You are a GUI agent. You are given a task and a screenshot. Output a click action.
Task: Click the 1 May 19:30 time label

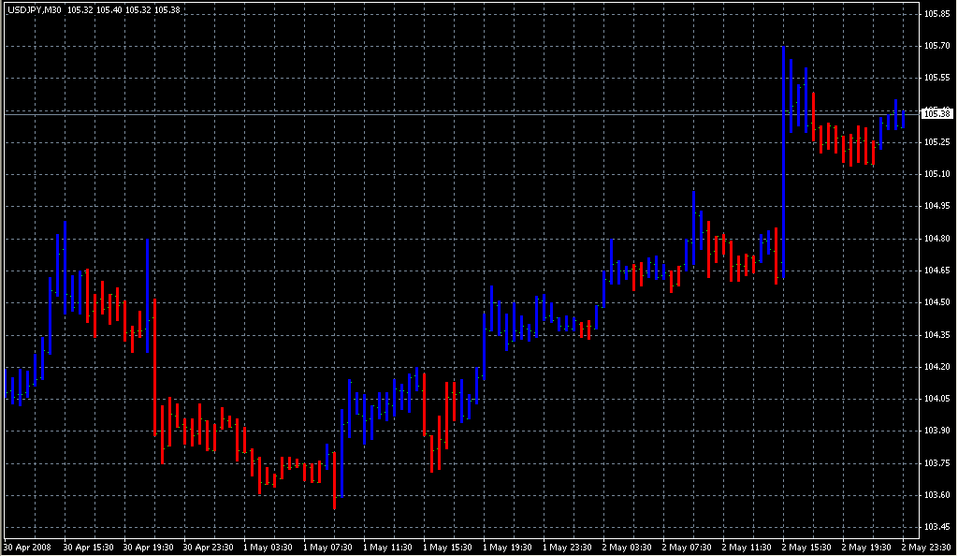pos(506,546)
